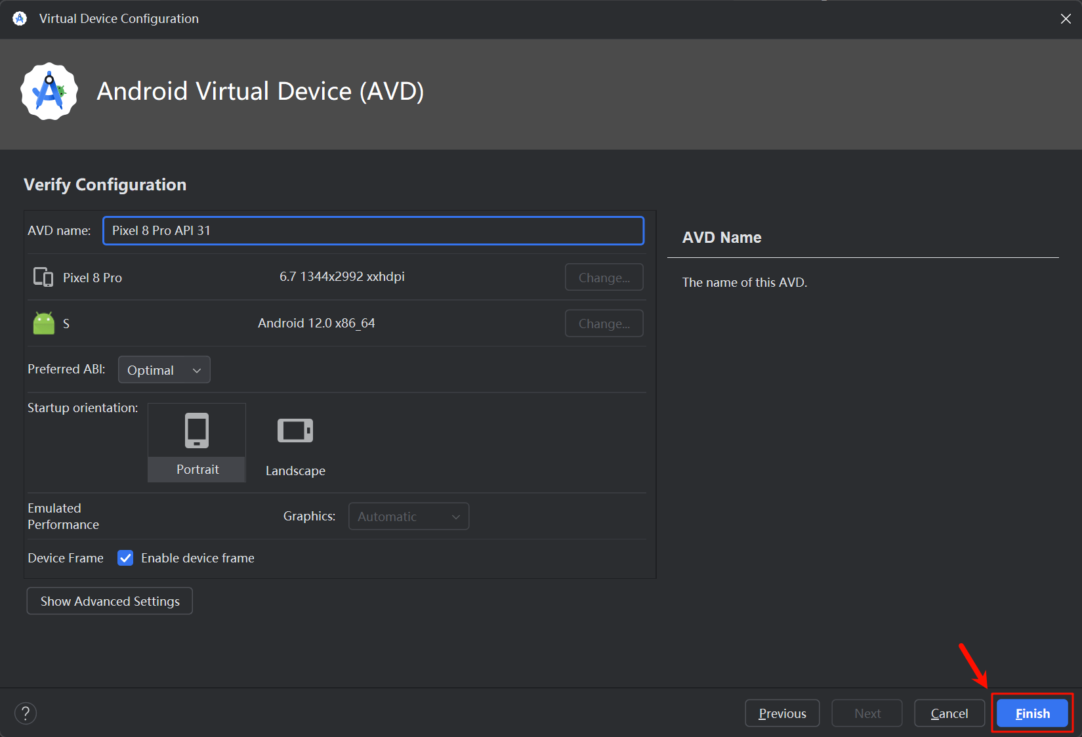The height and width of the screenshot is (737, 1082).
Task: Toggle the Enable device frame checkbox
Action: click(x=125, y=558)
